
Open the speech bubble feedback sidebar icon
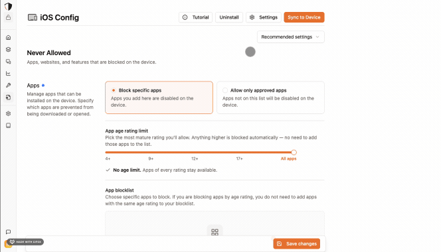click(8, 232)
